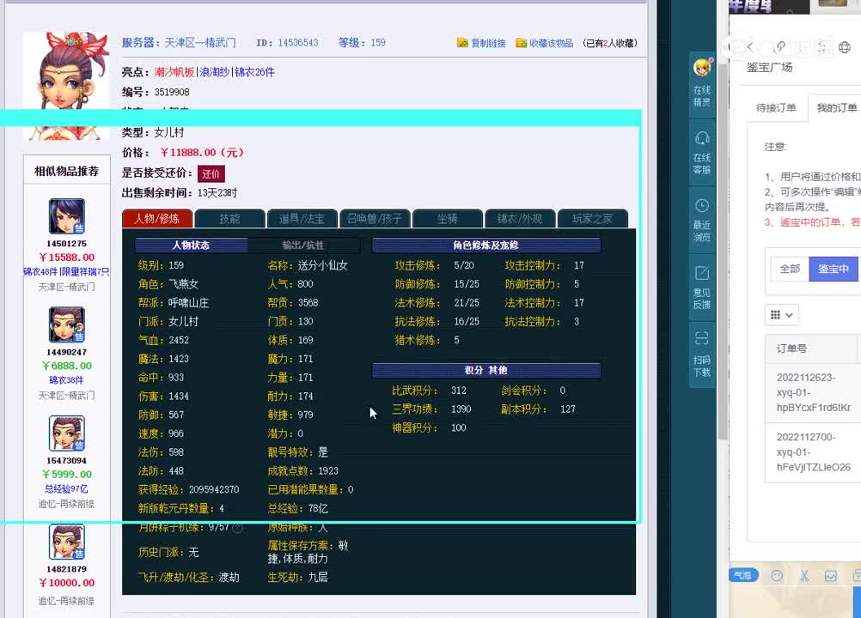Click the 锦衣48件|限量祥瑞7只 link

tap(66, 271)
